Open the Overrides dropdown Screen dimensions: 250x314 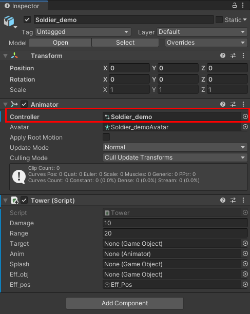[x=206, y=43]
